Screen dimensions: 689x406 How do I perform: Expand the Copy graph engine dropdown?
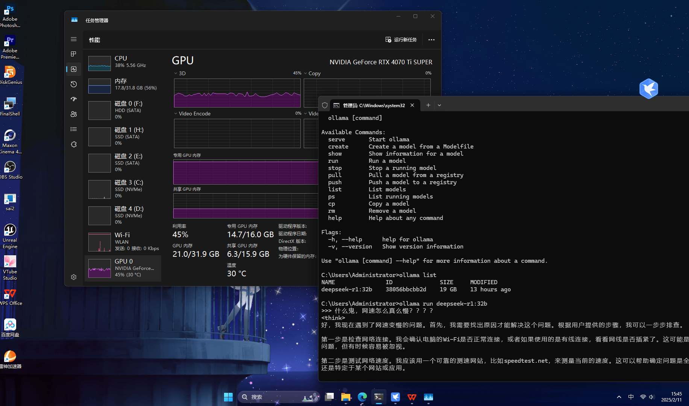click(x=306, y=73)
